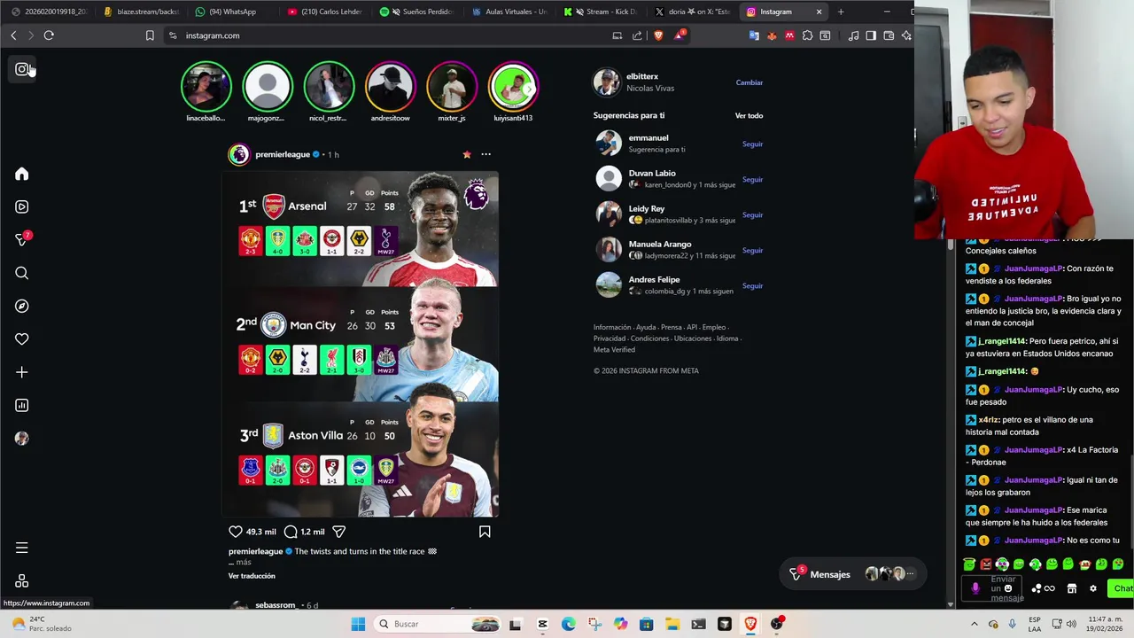Bookmark this page in browser
The width and height of the screenshot is (1134, 638).
coord(150,35)
